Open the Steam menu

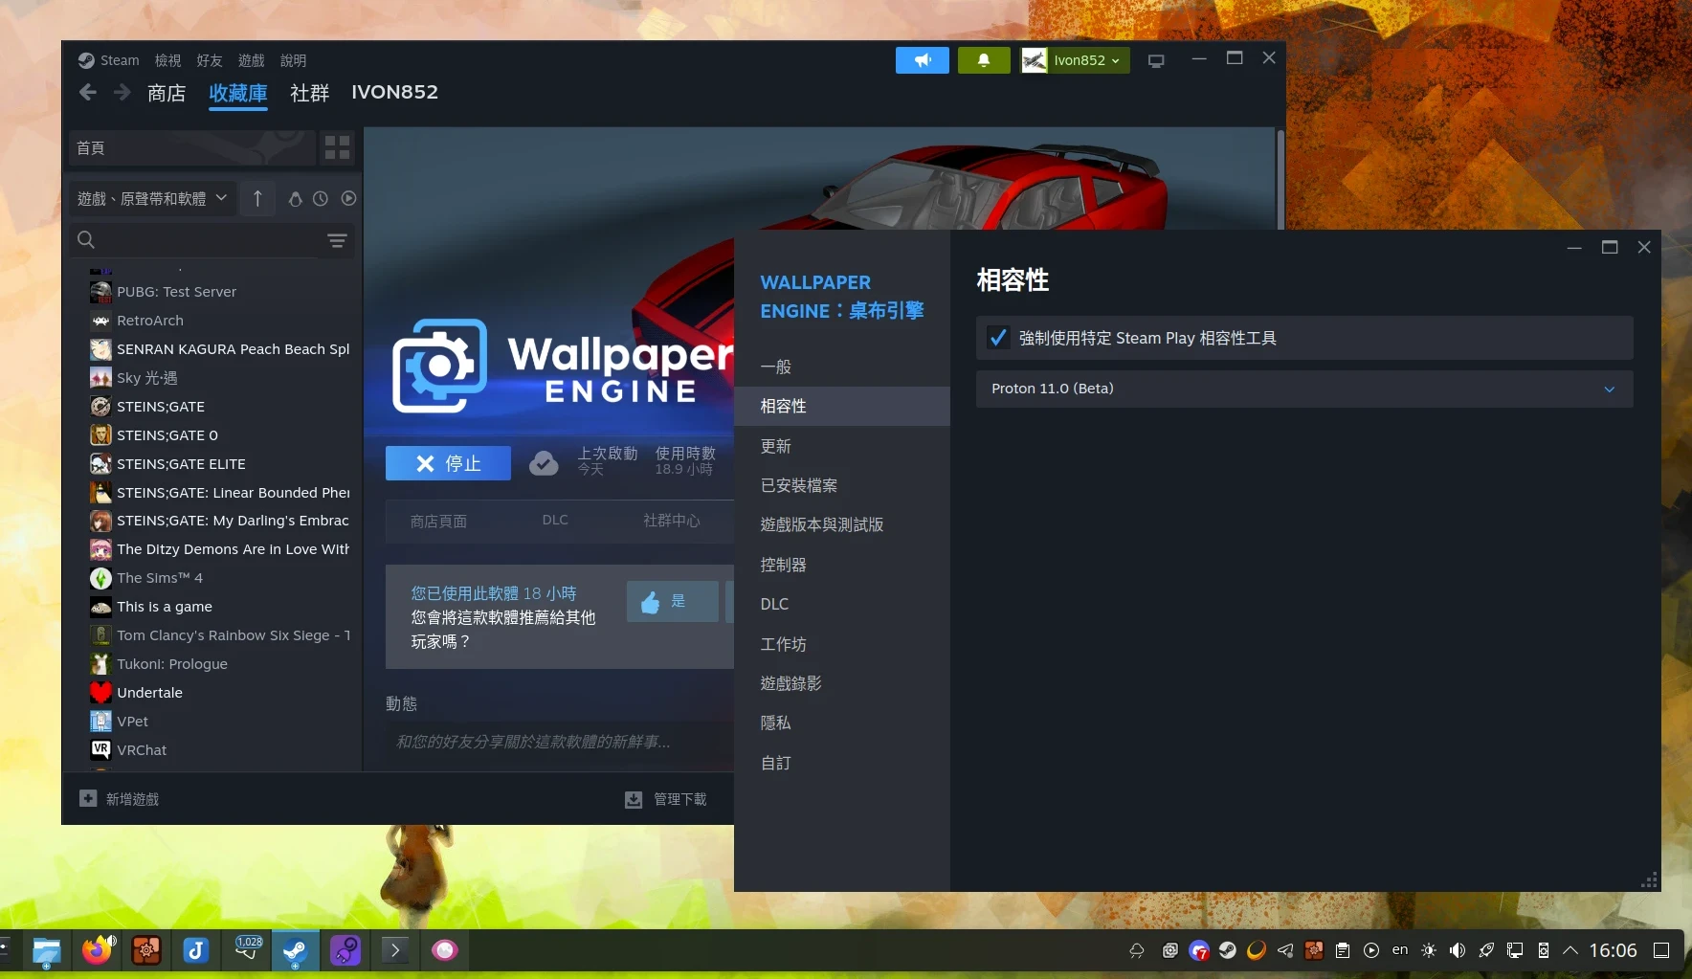pos(109,60)
